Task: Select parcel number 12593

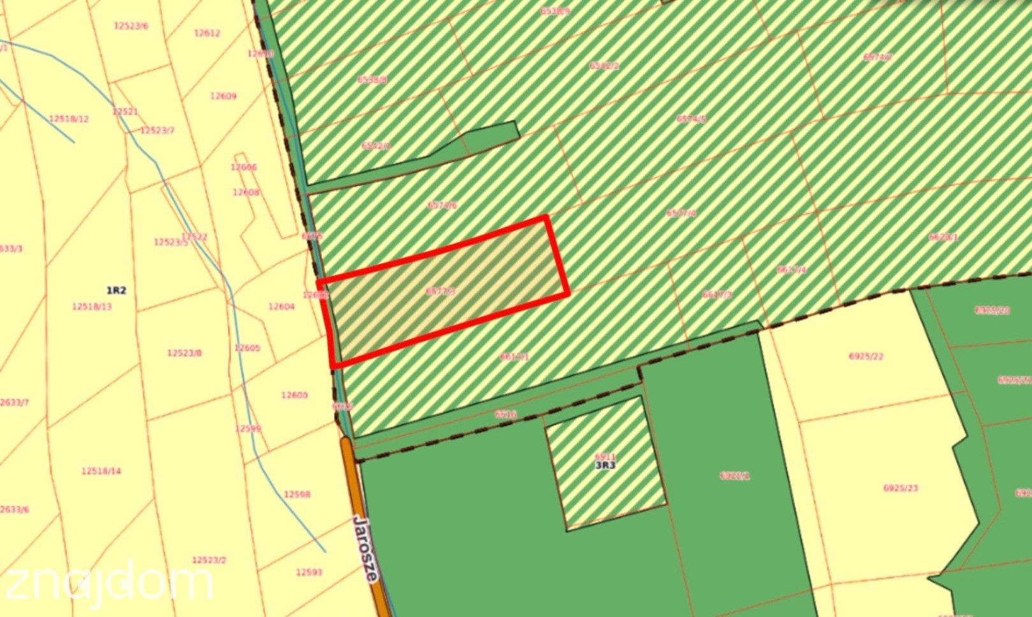Action: click(x=309, y=572)
